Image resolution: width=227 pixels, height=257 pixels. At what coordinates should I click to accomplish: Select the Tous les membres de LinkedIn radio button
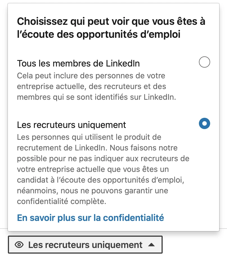point(204,62)
